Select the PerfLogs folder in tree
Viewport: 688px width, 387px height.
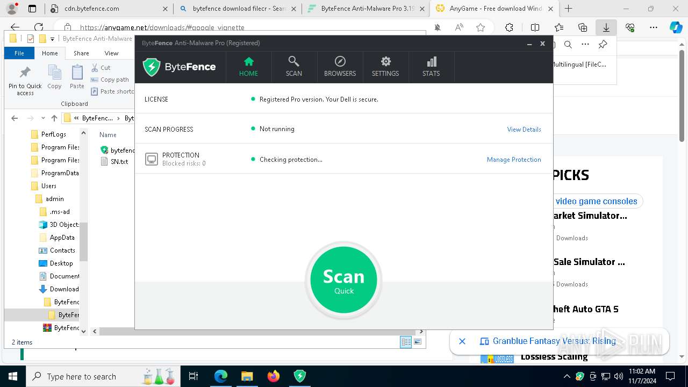tap(54, 134)
